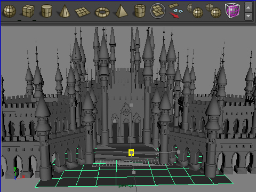Go to the previous shelf row with up arrow

tap(248, 7)
